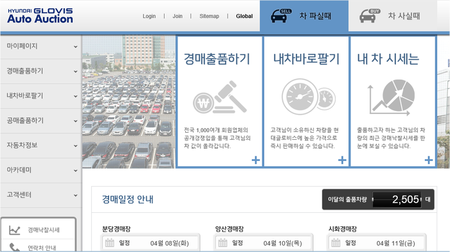Click the 이달의 출품차량 label

pos(347,199)
